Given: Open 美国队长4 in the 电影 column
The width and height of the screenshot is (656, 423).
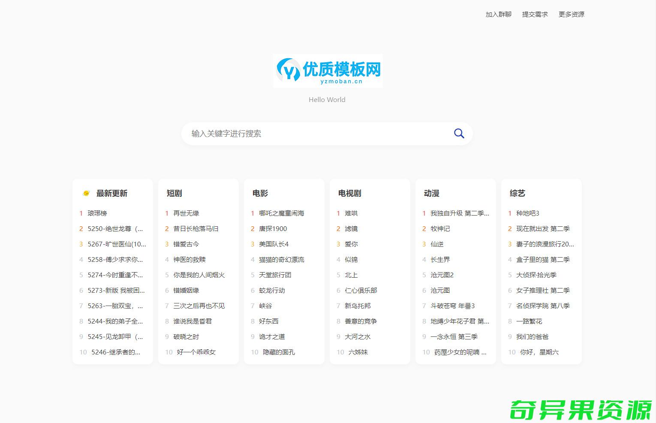Looking at the screenshot, I should (x=274, y=244).
